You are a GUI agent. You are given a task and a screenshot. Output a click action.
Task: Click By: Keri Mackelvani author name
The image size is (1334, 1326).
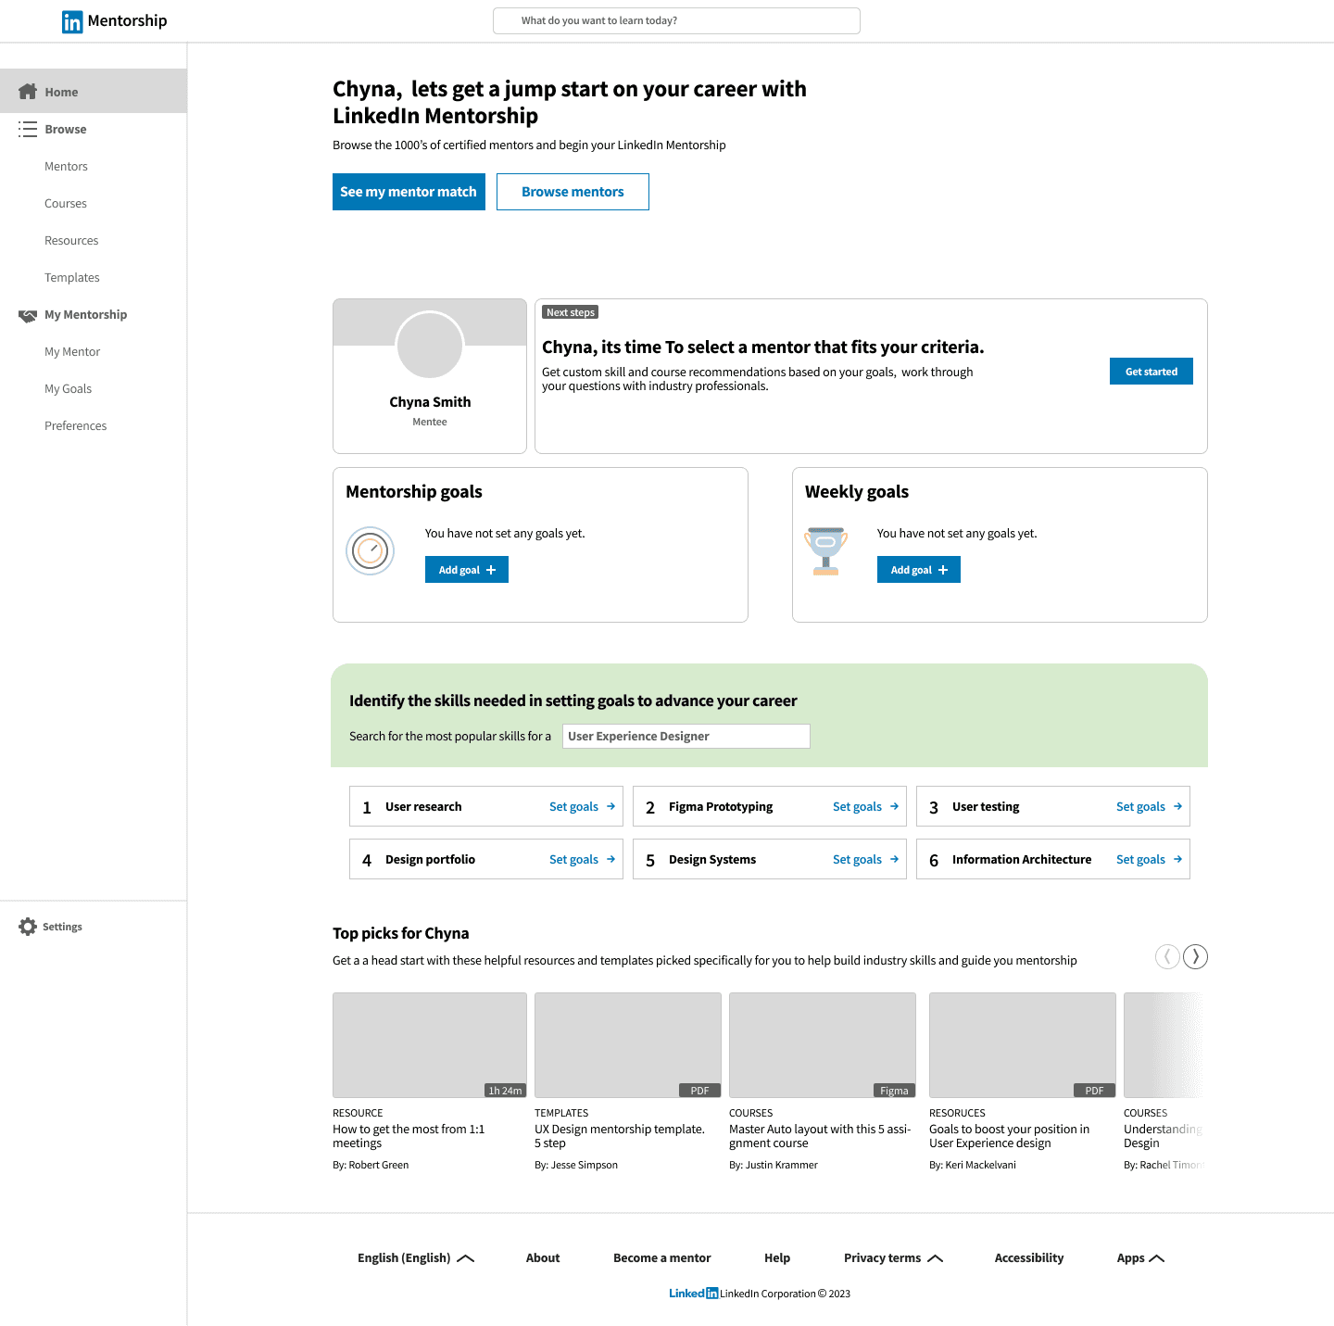973,1165
